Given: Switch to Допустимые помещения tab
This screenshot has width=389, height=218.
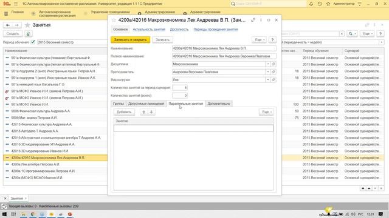Looking at the screenshot, I should click(x=146, y=104).
